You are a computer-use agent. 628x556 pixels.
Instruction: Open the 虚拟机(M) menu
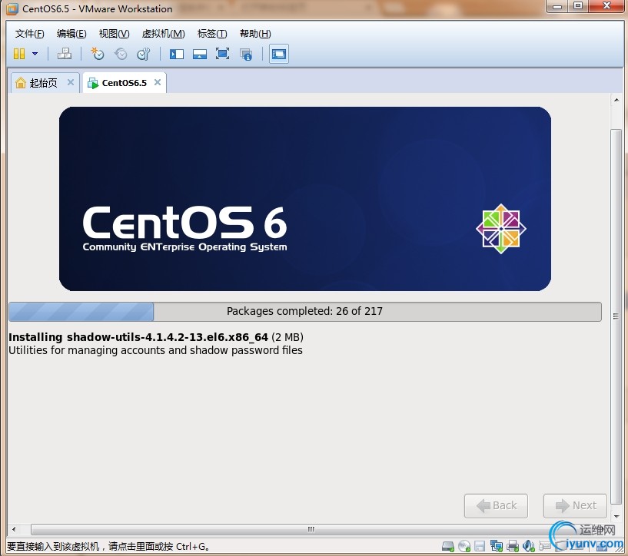pyautogui.click(x=164, y=34)
